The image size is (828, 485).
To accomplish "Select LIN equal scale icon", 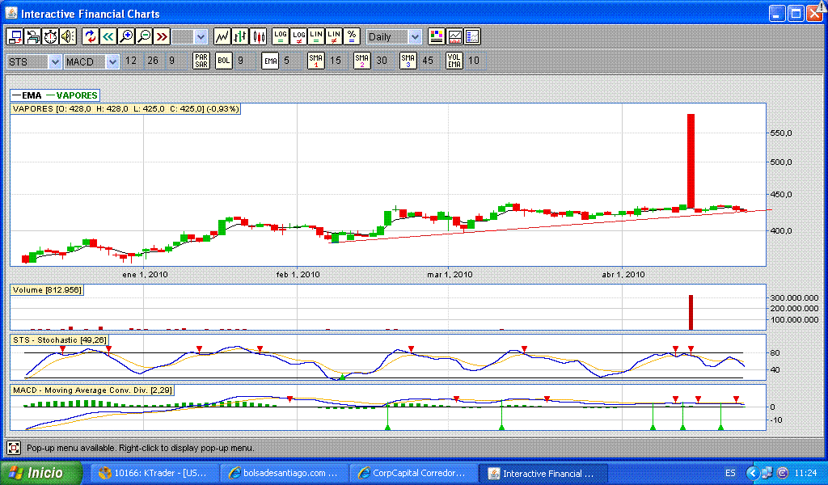I will (316, 36).
